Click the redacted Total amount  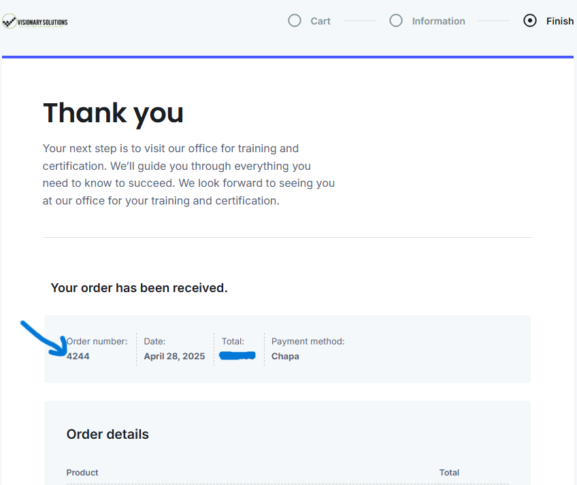237,356
